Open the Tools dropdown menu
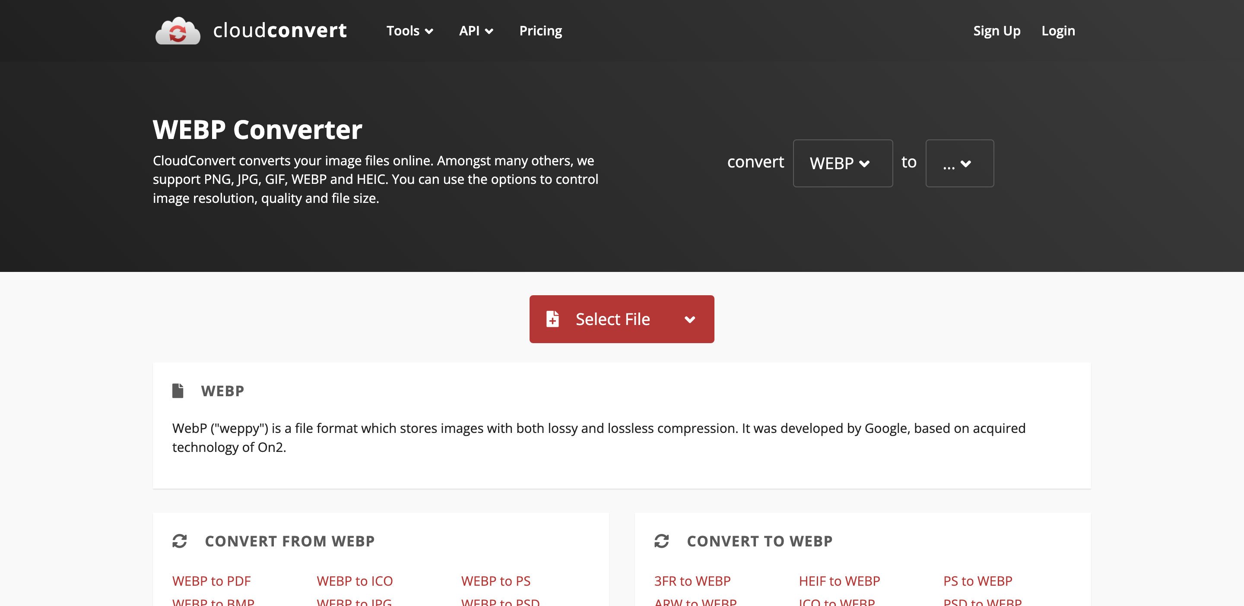1244x606 pixels. (x=409, y=31)
